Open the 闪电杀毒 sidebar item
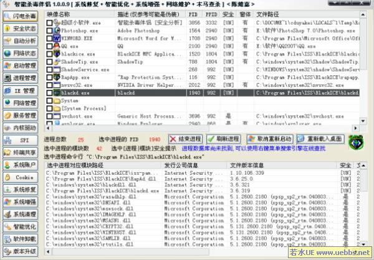Image resolution: width=374 pixels, height=260 pixels. (21, 16)
